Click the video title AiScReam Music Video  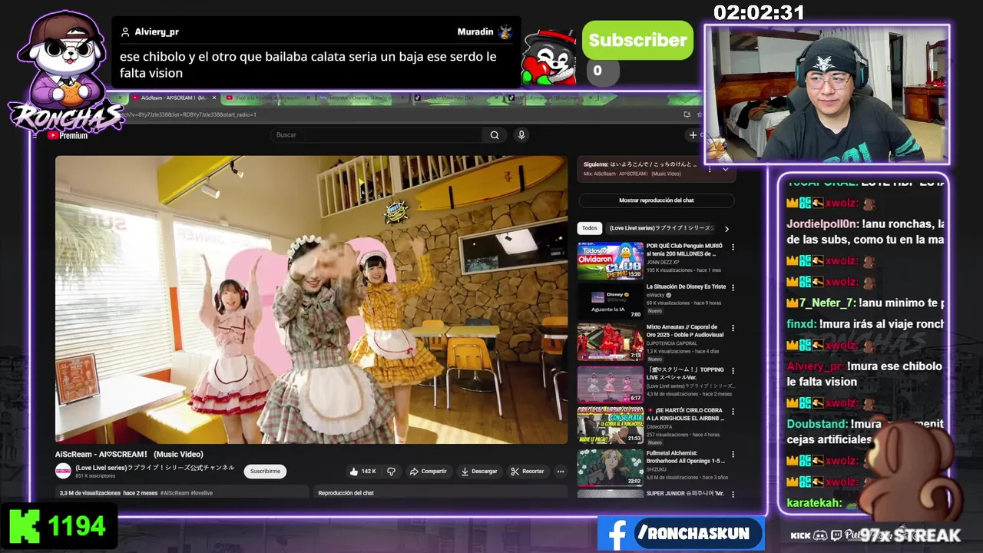click(x=129, y=455)
